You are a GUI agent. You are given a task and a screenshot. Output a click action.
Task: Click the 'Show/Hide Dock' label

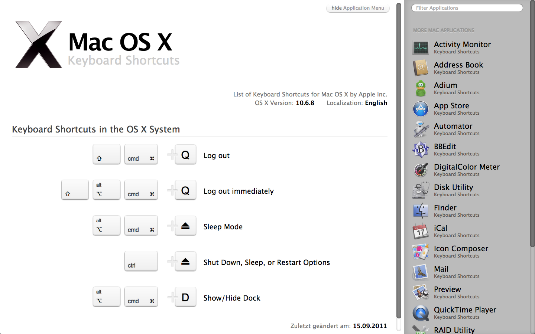[232, 298]
